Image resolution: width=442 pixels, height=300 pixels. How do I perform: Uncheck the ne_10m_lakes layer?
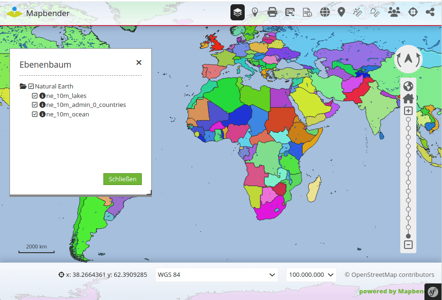pos(35,95)
